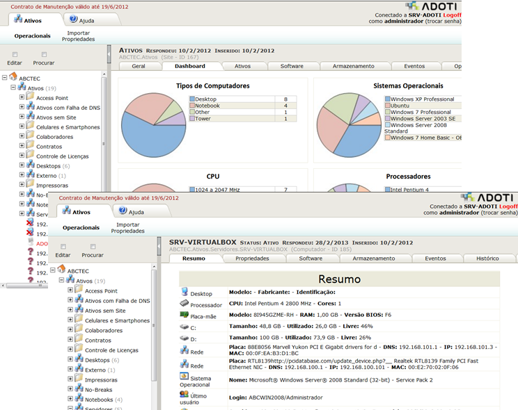Viewport: 518px width, 410px height.
Task: Check the Editar box in the dashboard window
Action: pos(15,54)
